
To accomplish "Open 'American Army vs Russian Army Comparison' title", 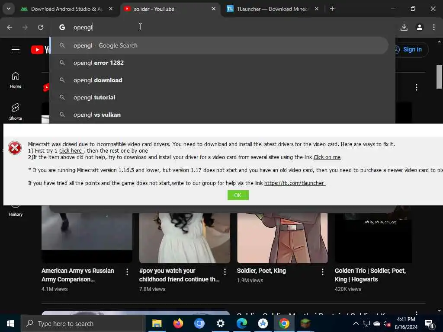I will [x=78, y=275].
